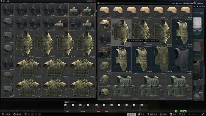
Task: Open the 商人 traders tab
Action: (x=141, y=114)
